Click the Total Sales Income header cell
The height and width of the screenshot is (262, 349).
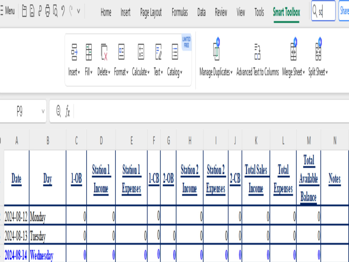pos(256,178)
